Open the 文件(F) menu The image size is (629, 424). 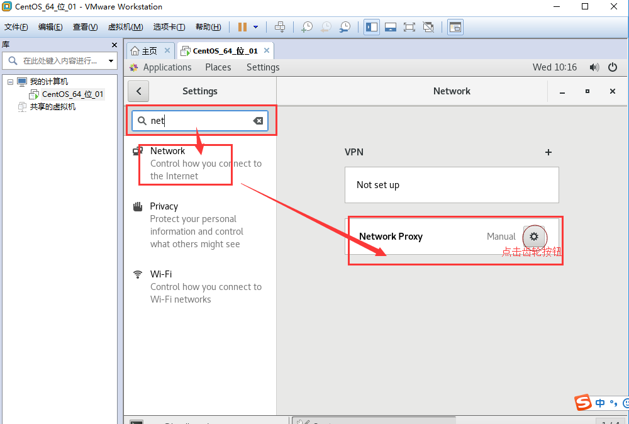(x=16, y=27)
